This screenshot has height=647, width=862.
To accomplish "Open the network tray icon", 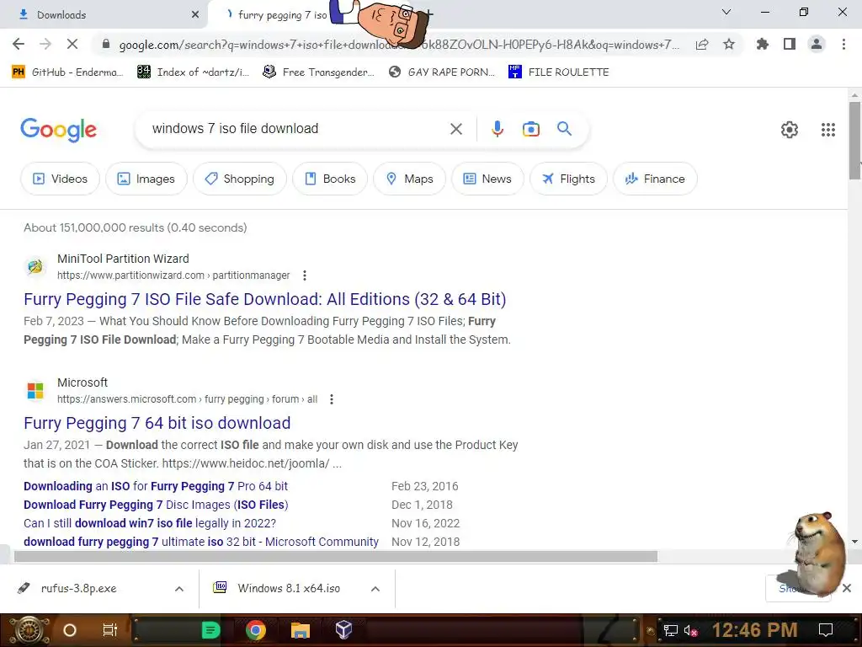I will (671, 630).
